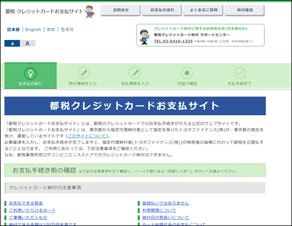
Task: Open the よくあるご質問 menu button
Action: pyautogui.click(x=203, y=10)
